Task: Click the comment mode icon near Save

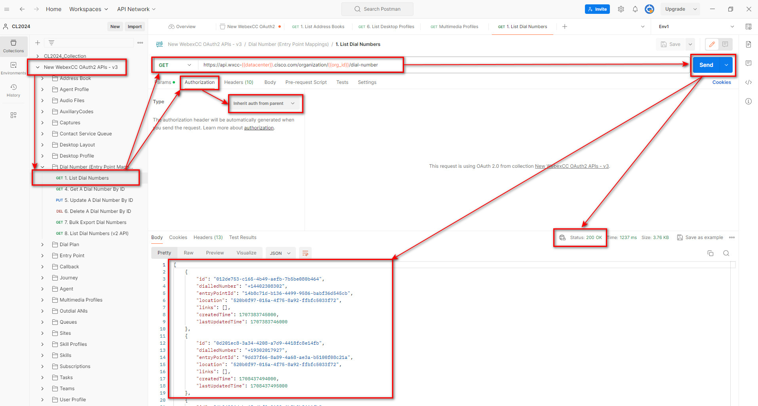Action: pyautogui.click(x=725, y=44)
